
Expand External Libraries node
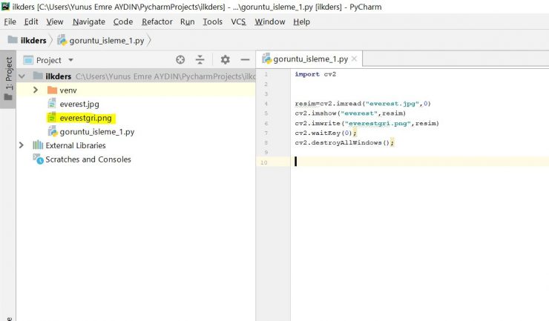pyautogui.click(x=22, y=145)
